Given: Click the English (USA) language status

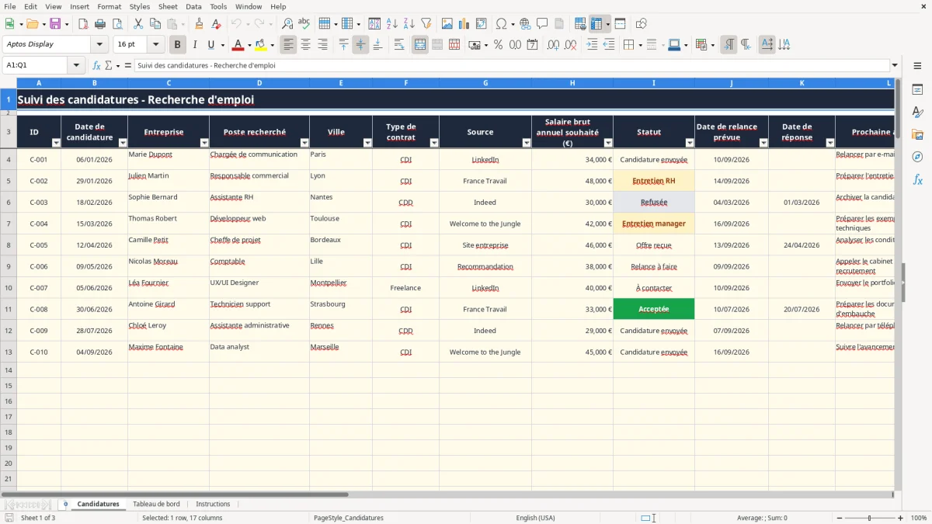Looking at the screenshot, I should 535,518.
